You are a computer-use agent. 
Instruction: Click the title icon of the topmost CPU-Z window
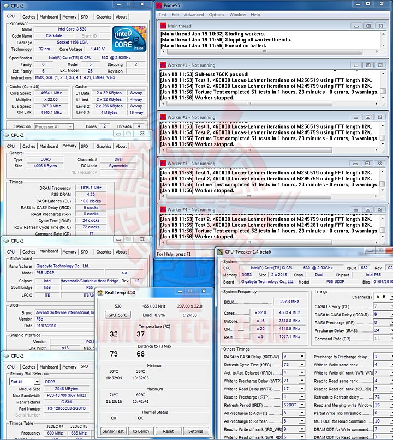(6, 5)
